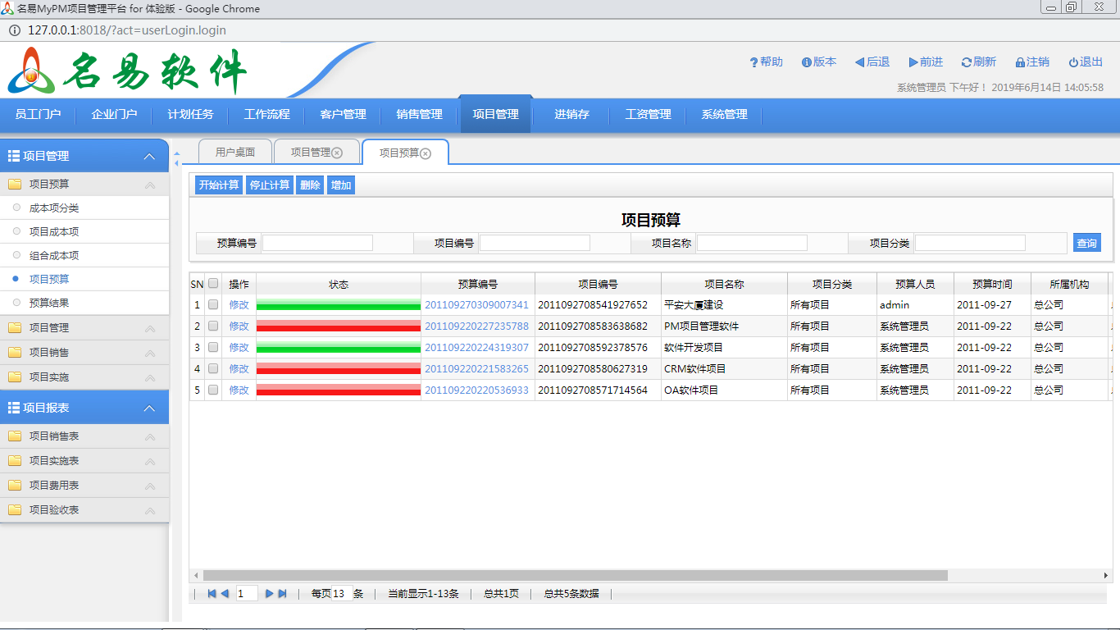The height and width of the screenshot is (630, 1120).
Task: Click the forward arrow icon
Action: [913, 62]
